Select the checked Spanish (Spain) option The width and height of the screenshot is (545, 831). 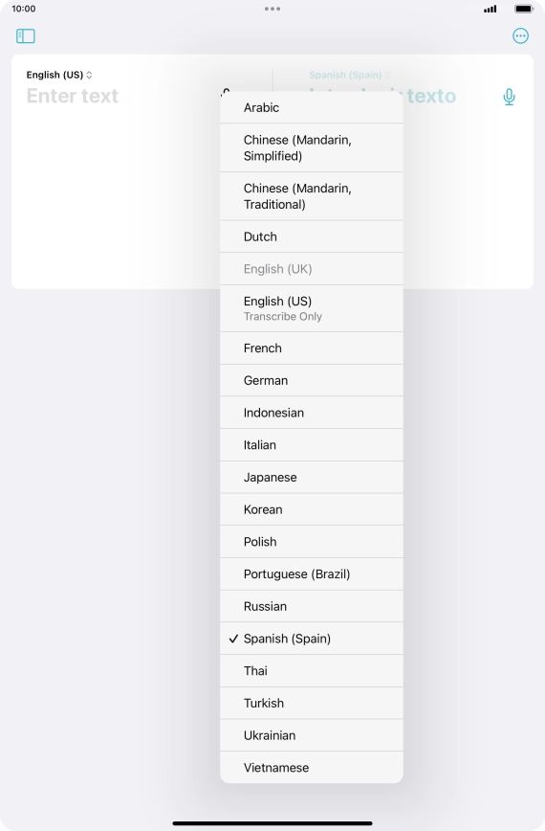pos(312,639)
